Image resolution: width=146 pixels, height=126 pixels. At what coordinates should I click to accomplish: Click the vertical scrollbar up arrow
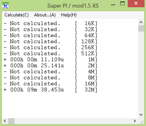141,22
